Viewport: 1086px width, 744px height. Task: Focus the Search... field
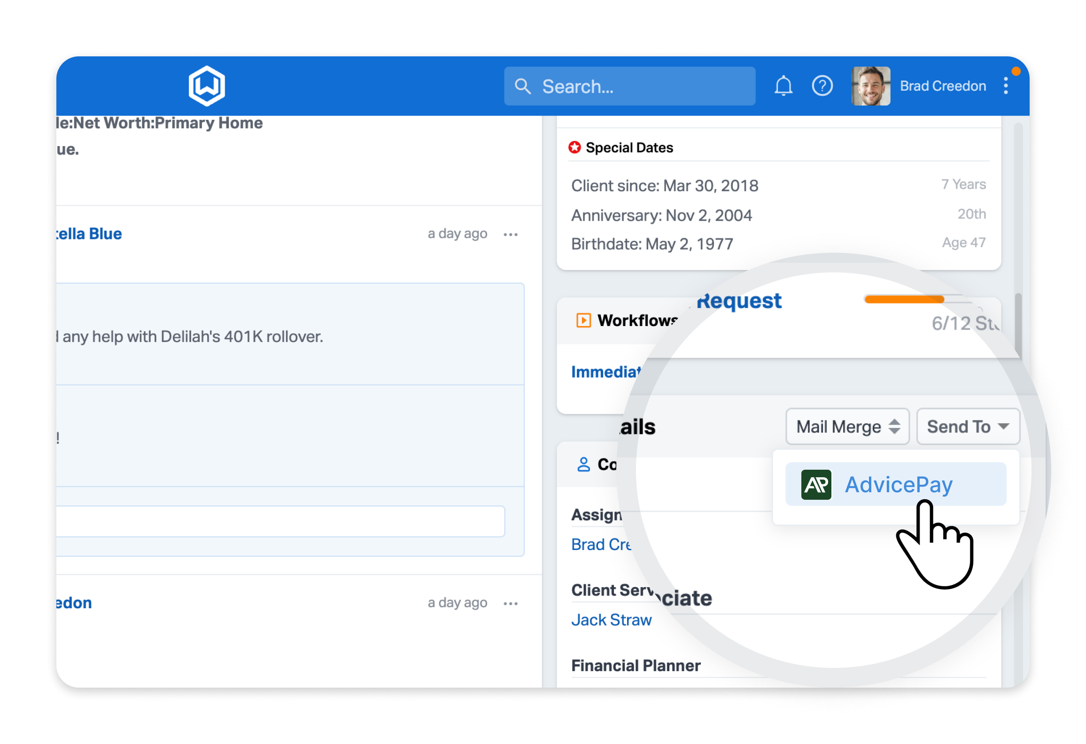629,86
